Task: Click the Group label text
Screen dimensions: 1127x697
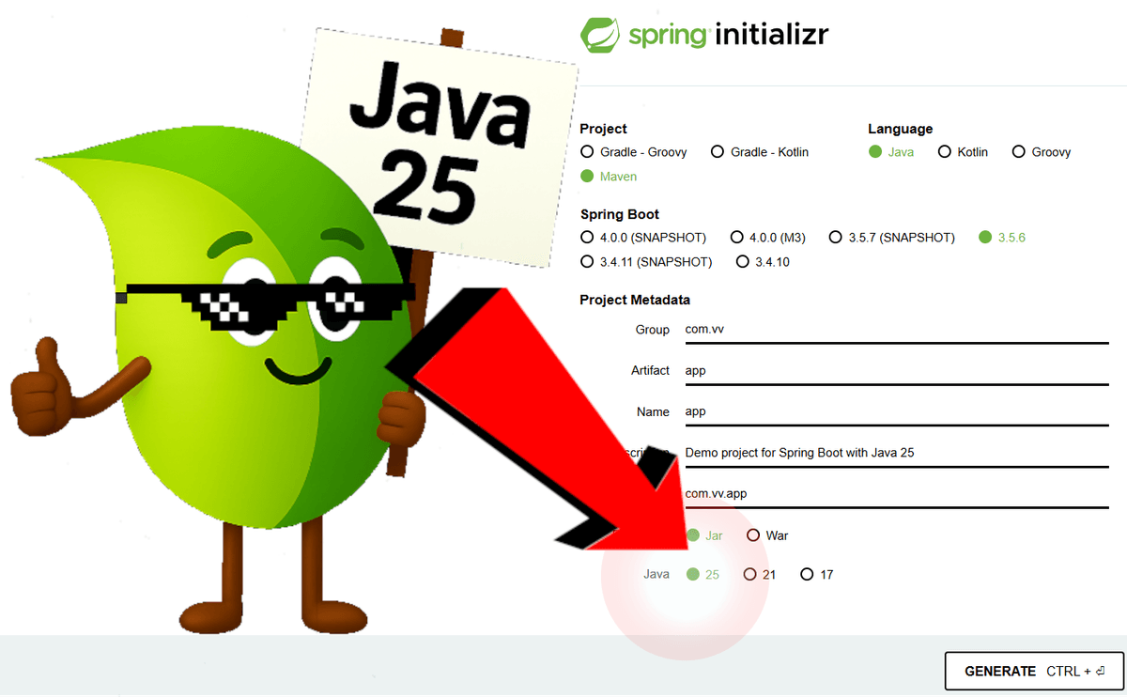Action: [x=652, y=330]
